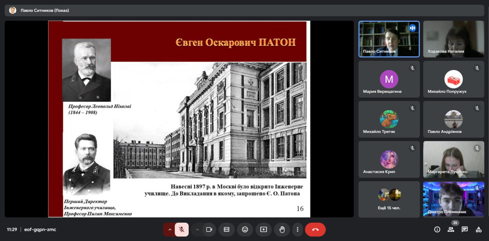Screen dimensions: 489x241
Task: Click the Мария Верещагина participant tile
Action: coord(389,79)
